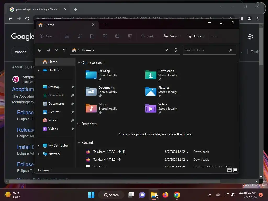Collapse the Recent section
Viewport: 268px width, 201px height.
tap(79, 143)
